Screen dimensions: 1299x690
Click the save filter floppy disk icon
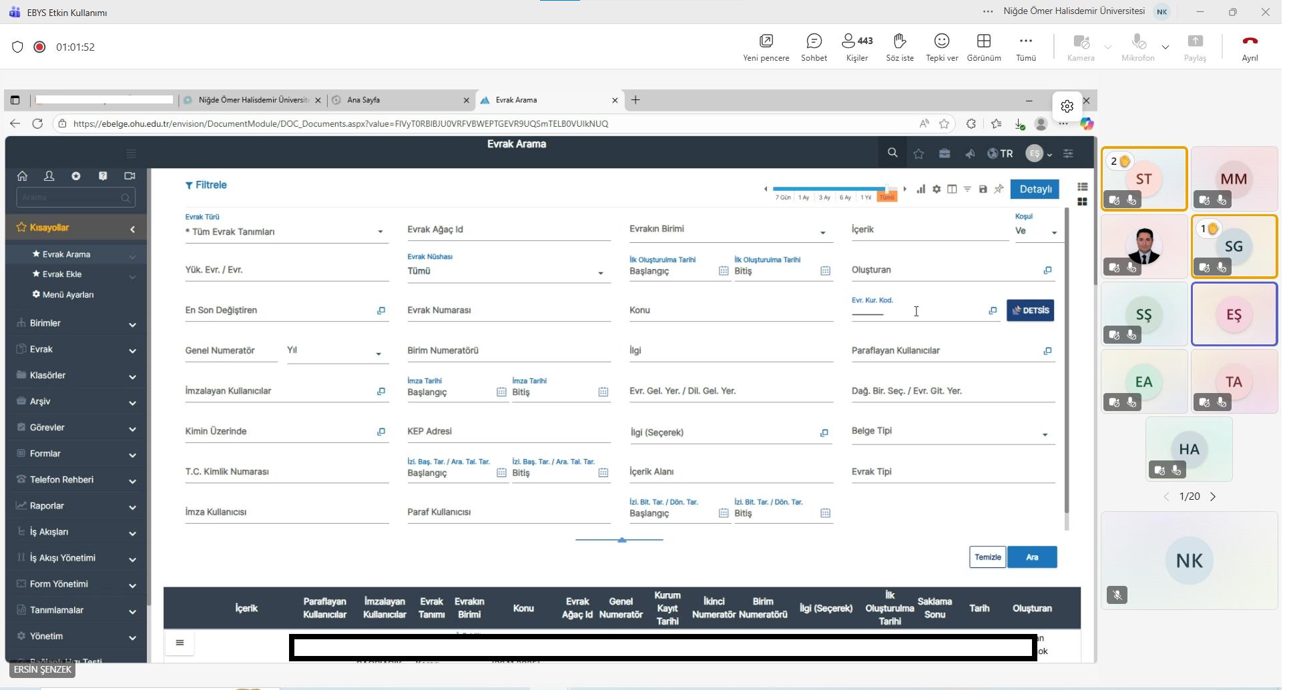[983, 190]
